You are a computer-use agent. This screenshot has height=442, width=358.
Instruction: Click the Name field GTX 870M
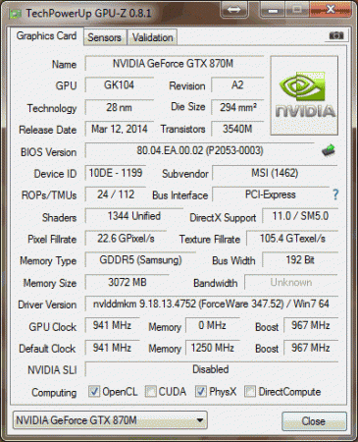[x=175, y=63]
